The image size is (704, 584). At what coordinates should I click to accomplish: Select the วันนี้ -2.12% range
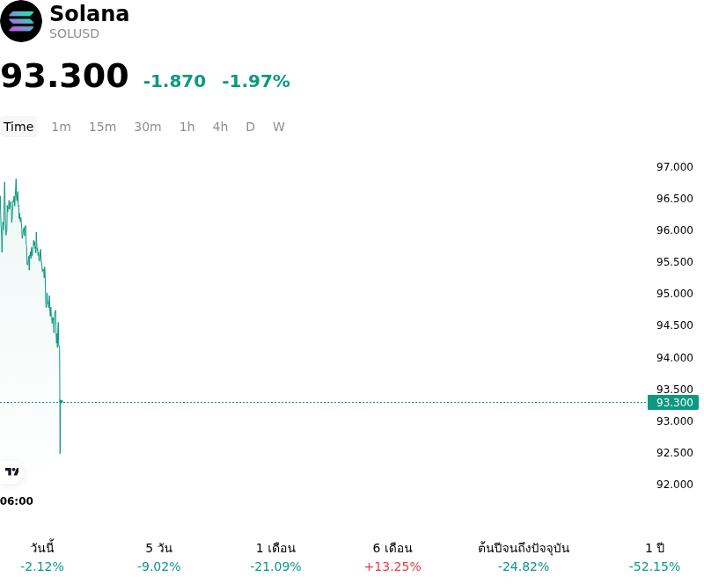point(42,557)
